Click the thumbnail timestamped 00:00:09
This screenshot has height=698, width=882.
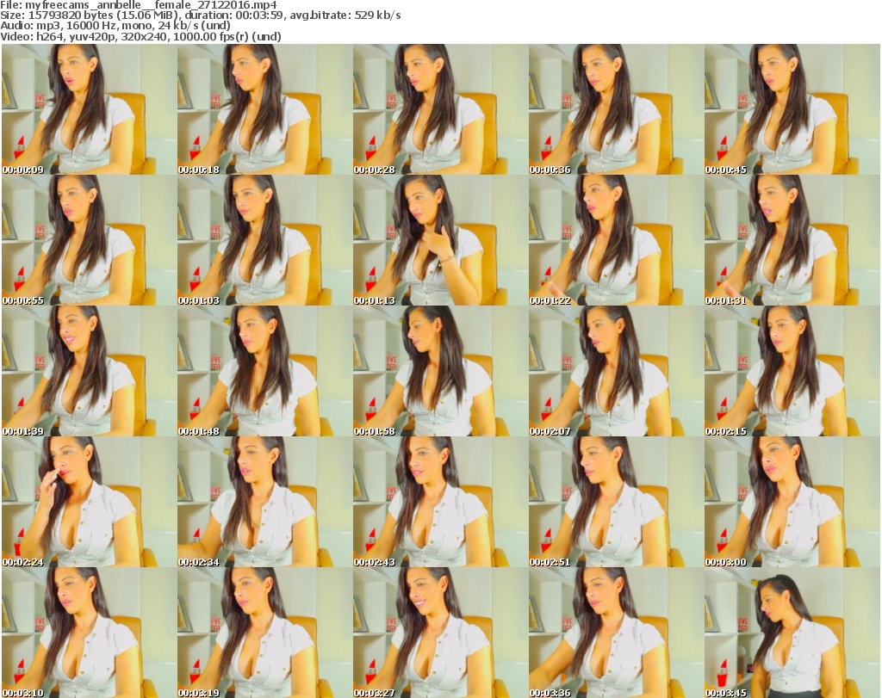point(89,109)
